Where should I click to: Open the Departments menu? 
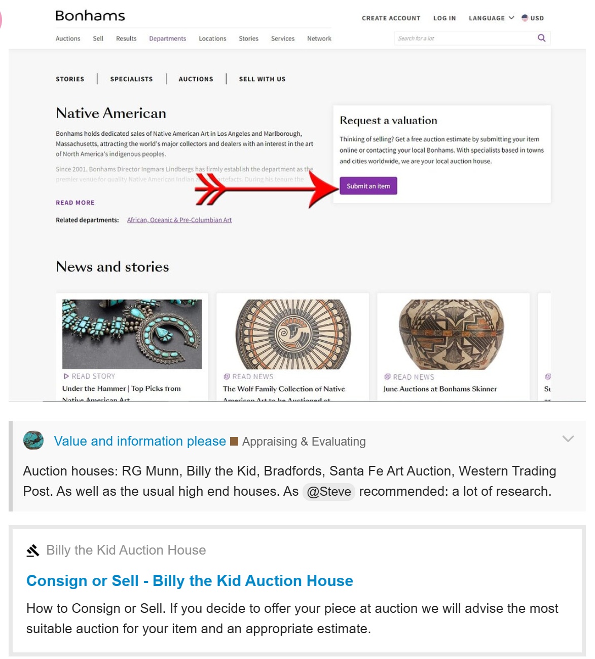coord(167,39)
